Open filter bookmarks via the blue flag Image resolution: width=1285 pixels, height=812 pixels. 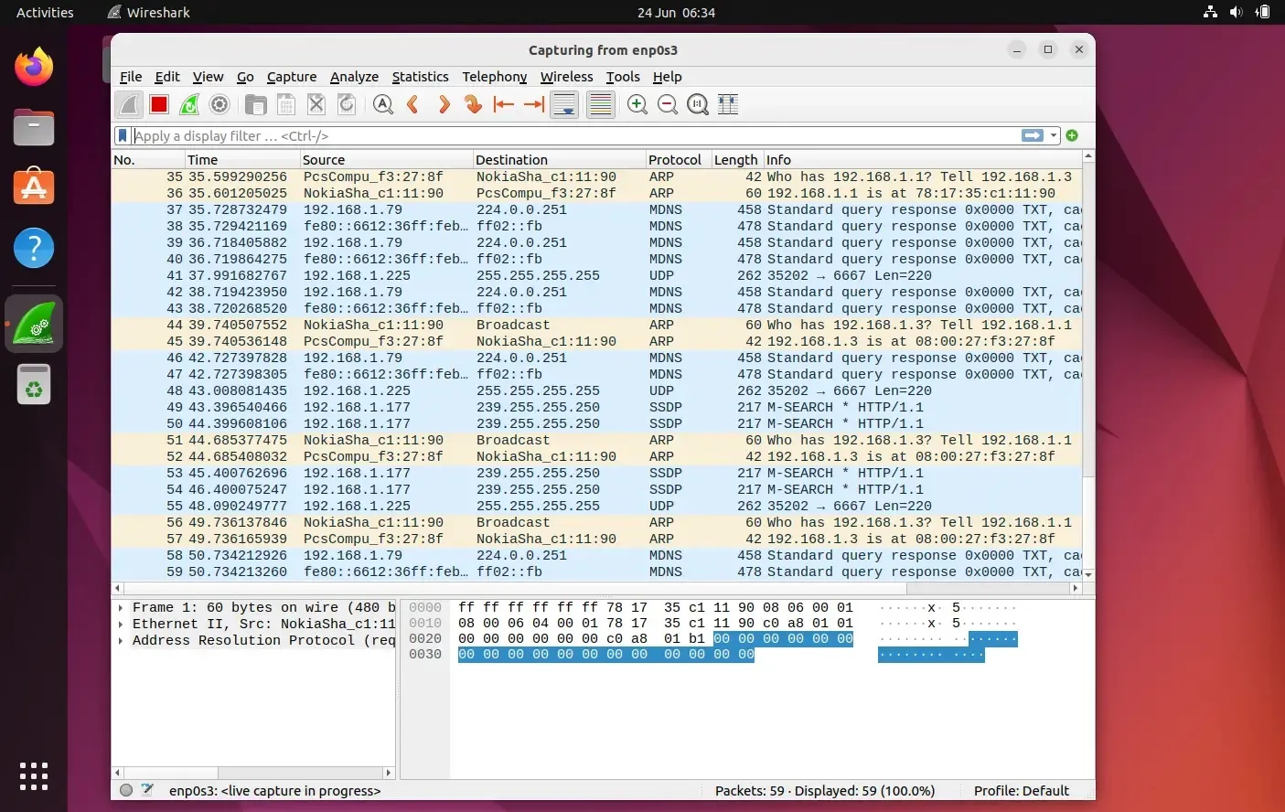(x=123, y=135)
